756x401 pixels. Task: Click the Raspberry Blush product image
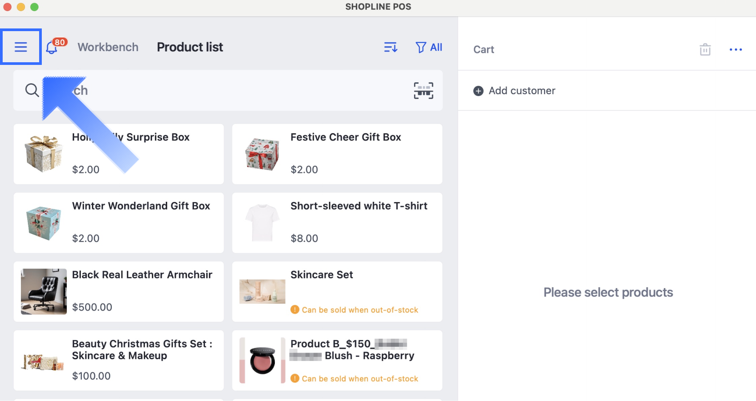click(262, 360)
